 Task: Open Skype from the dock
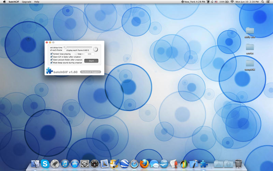coord(45,164)
